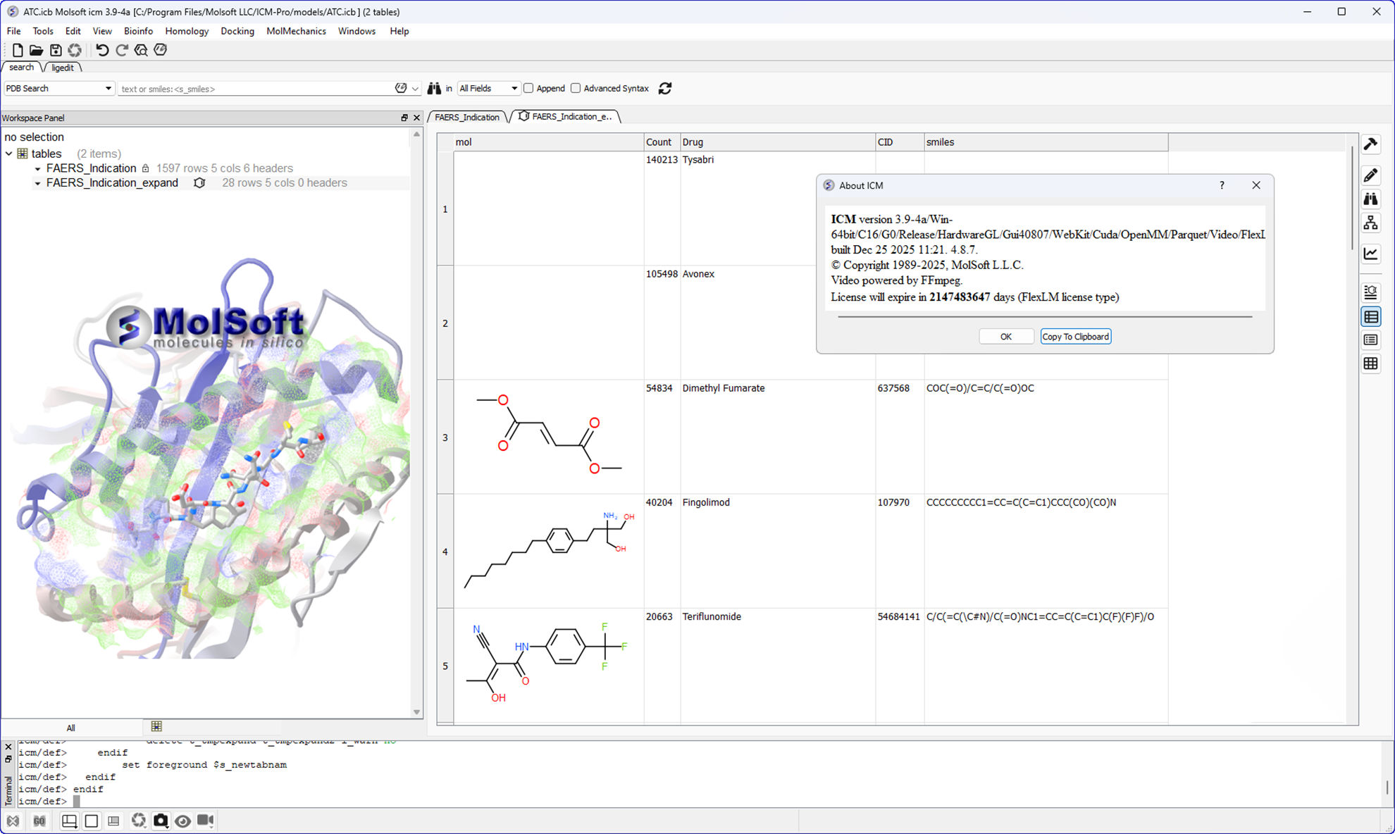Enable the Append checkbox
This screenshot has height=834, width=1395.
coord(528,88)
